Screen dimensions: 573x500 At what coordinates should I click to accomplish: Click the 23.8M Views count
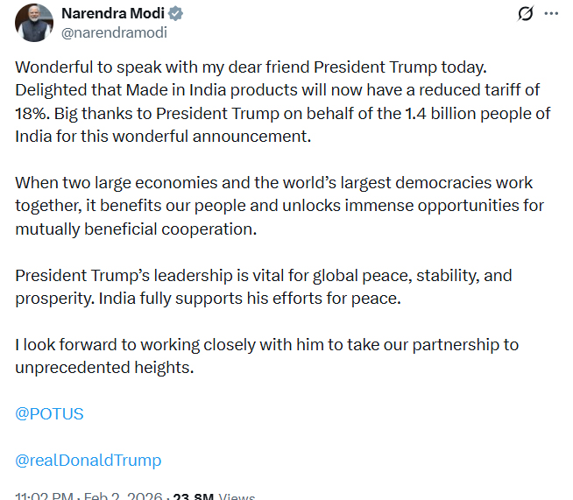click(210, 496)
